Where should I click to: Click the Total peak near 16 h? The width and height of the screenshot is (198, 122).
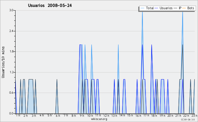(142, 12)
